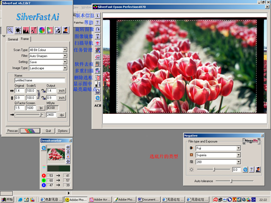This screenshot has width=271, height=203.
Task: Click the Prescan button
Action: tap(12, 131)
